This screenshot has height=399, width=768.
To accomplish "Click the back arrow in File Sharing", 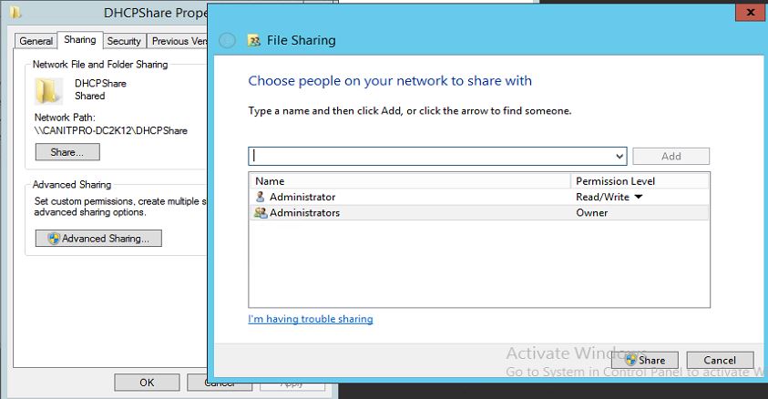I will point(227,40).
